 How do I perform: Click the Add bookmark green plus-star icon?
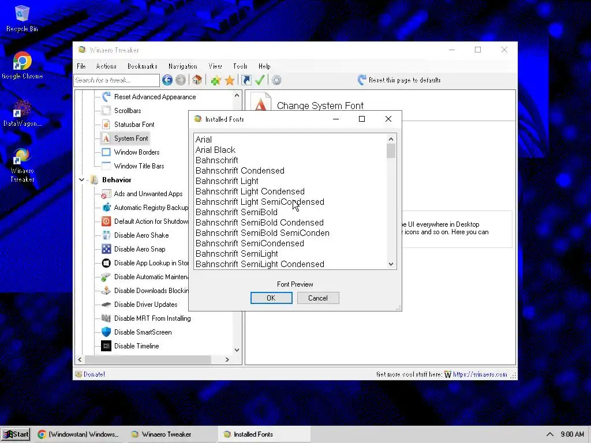point(216,80)
